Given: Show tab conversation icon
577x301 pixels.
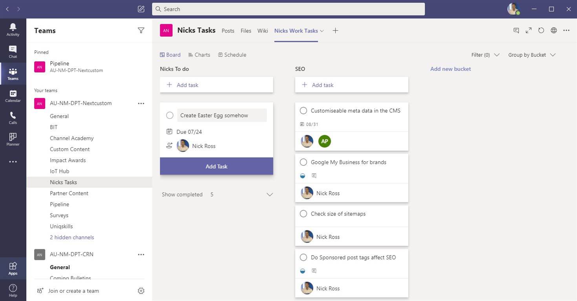Looking at the screenshot, I should (516, 31).
